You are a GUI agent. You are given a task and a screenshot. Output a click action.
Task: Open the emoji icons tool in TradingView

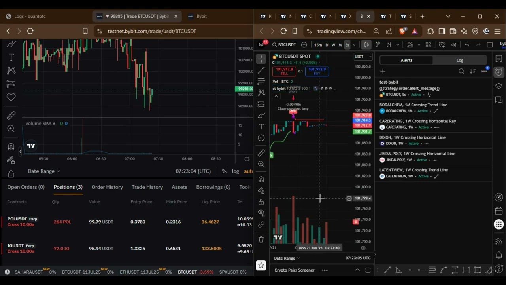click(x=261, y=138)
